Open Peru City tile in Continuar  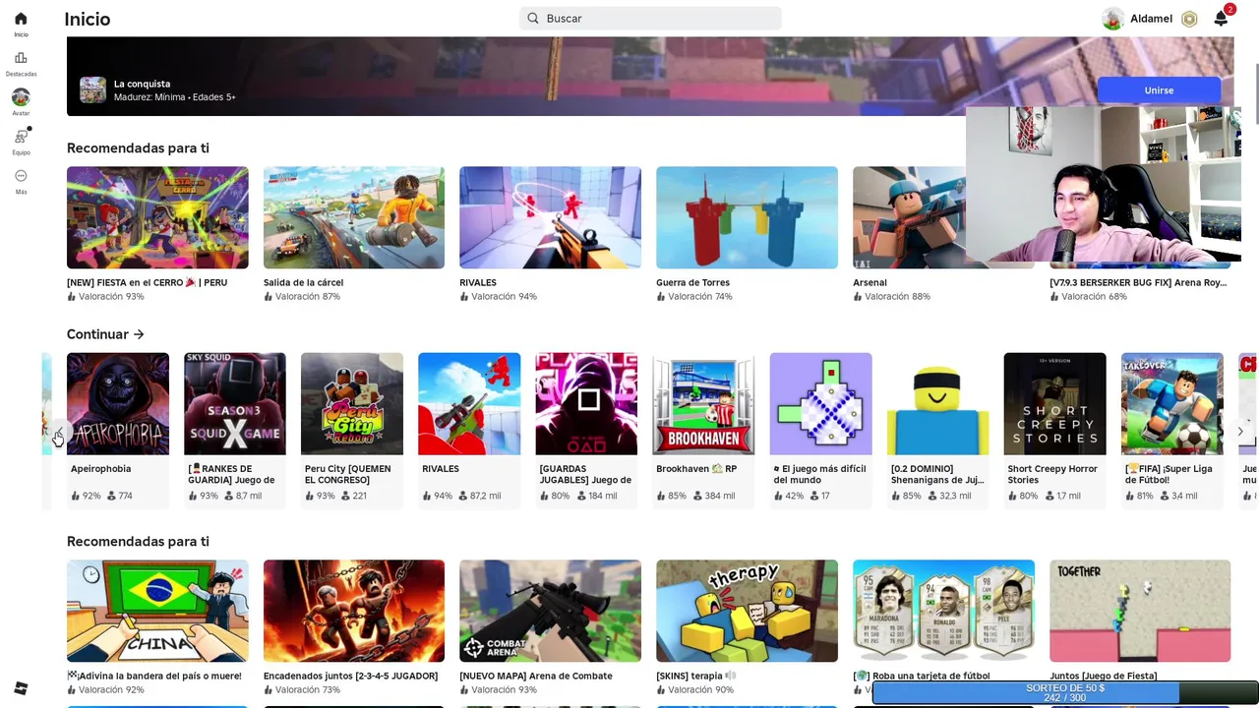coord(352,404)
